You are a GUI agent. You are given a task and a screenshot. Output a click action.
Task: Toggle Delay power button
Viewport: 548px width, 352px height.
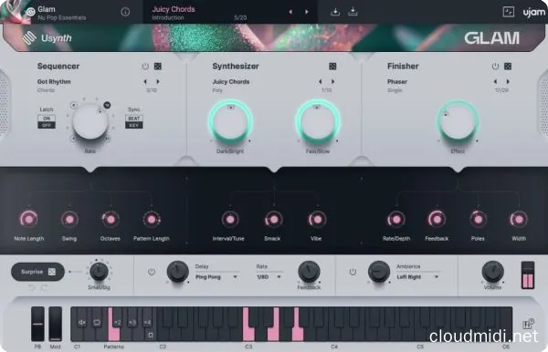(x=152, y=272)
